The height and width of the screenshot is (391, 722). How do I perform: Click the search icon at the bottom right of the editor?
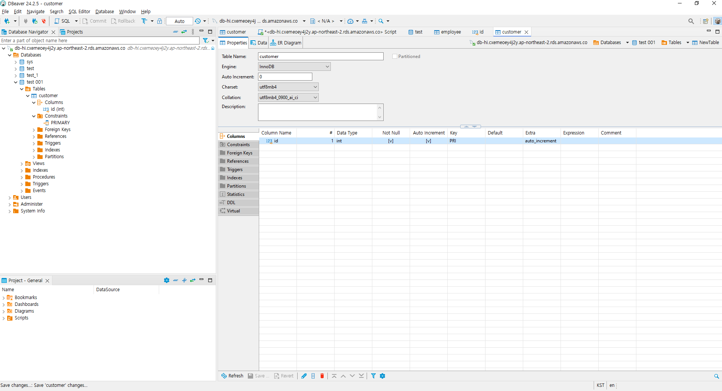point(716,376)
